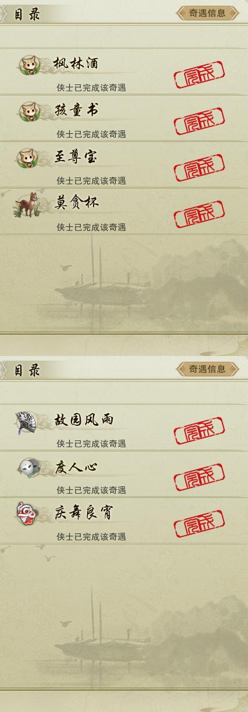248x712 pixels.
Task: Select the red stamp beside 故园风雨
Action: tap(199, 432)
